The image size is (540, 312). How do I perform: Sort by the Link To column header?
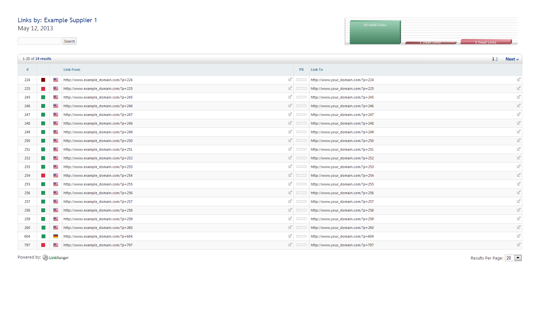[x=317, y=70]
